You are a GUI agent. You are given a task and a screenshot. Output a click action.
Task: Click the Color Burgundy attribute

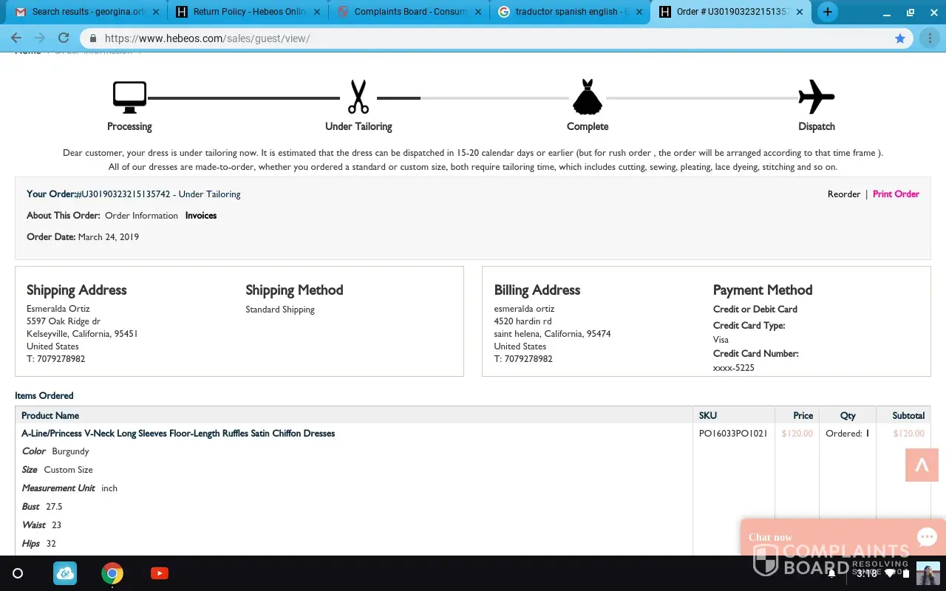pos(55,451)
